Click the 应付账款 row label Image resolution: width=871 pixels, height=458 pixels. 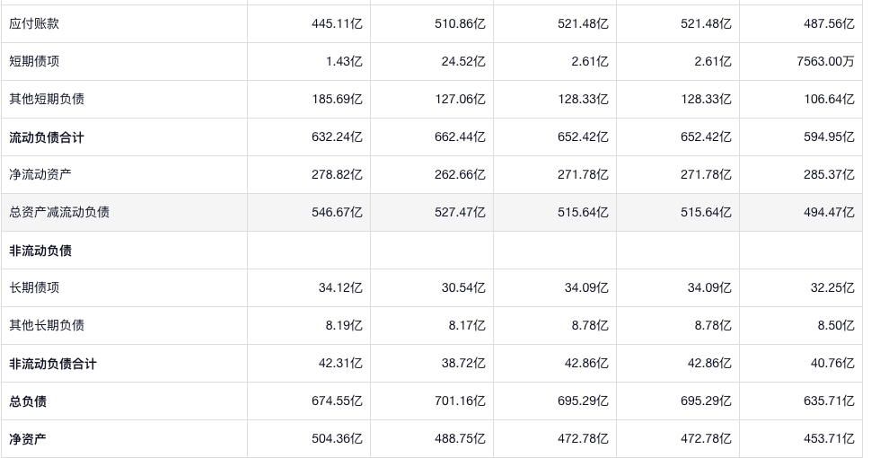34,24
